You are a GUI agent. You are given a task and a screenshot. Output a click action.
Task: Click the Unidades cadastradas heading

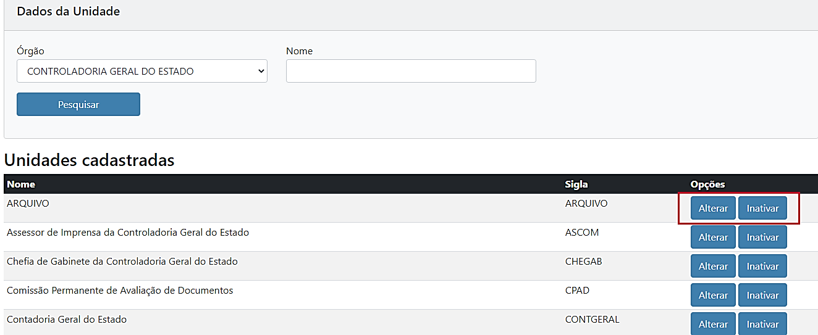tap(90, 160)
